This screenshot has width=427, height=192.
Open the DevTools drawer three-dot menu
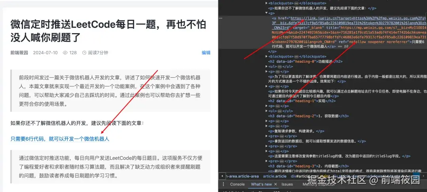tap(223, 184)
